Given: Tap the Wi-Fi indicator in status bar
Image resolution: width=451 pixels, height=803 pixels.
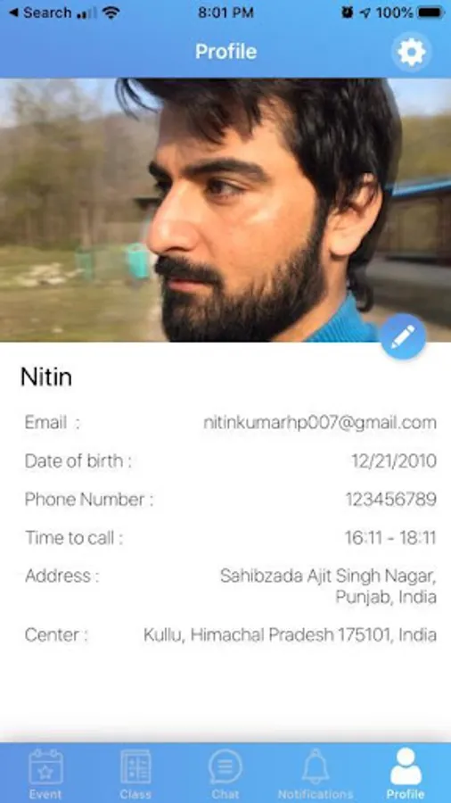Looking at the screenshot, I should 111,12.
